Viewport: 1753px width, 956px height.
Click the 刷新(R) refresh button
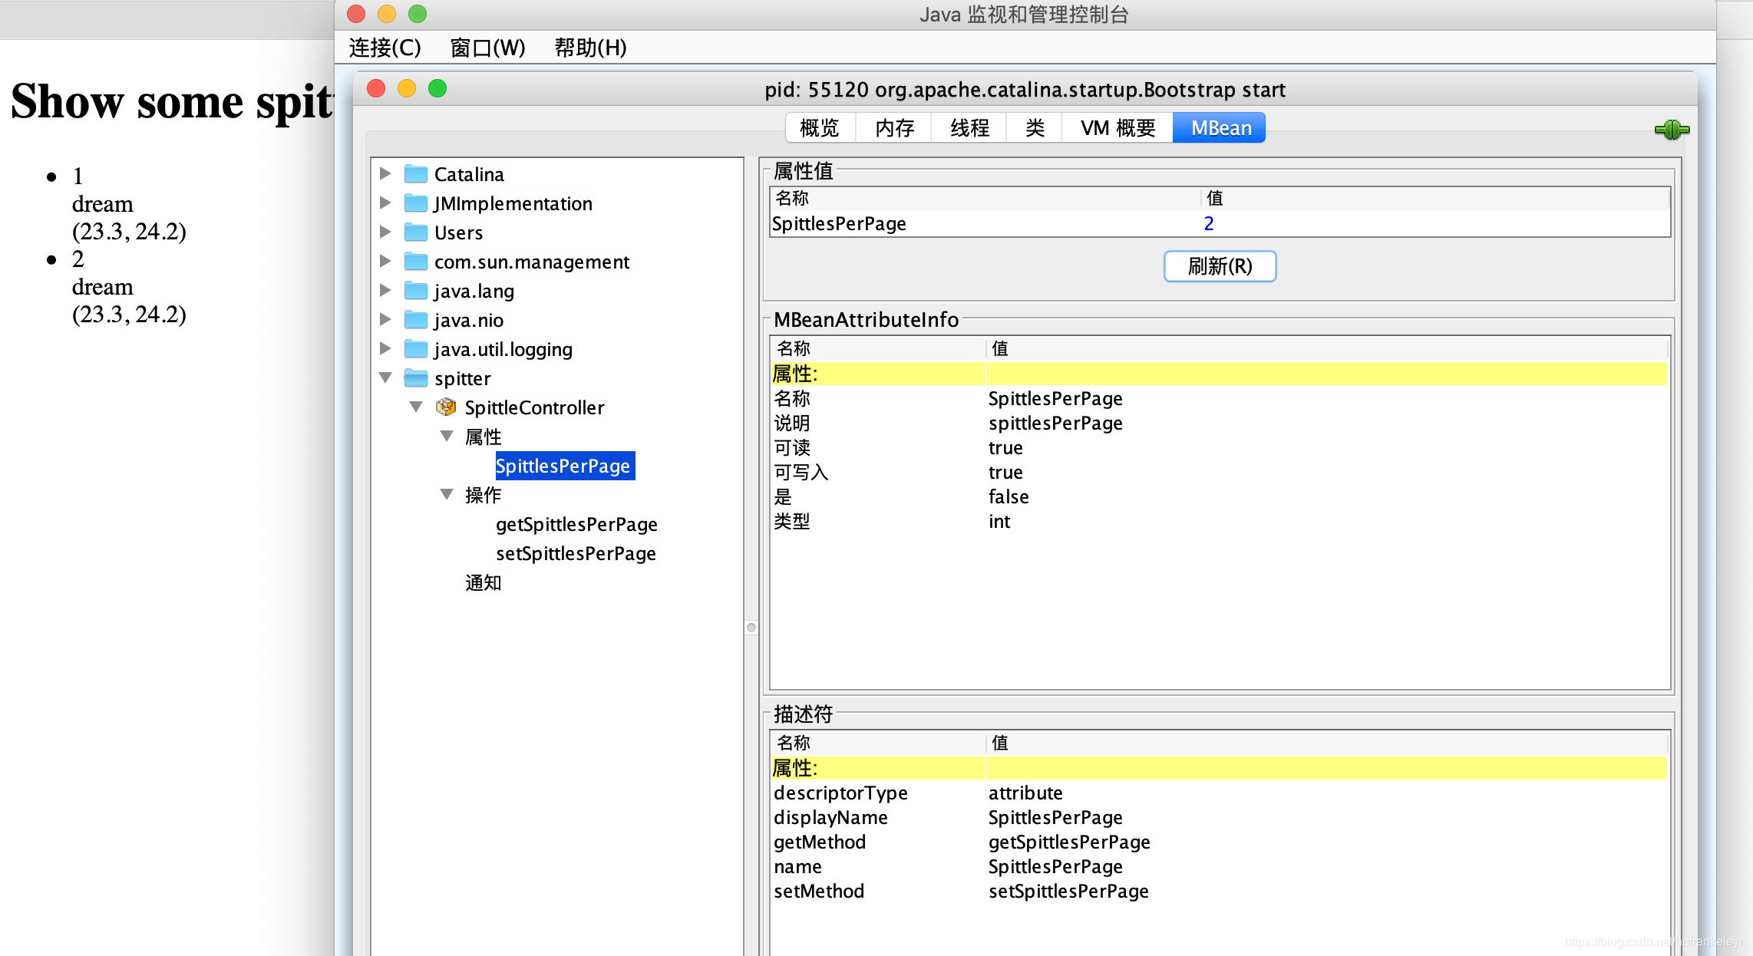(1220, 266)
